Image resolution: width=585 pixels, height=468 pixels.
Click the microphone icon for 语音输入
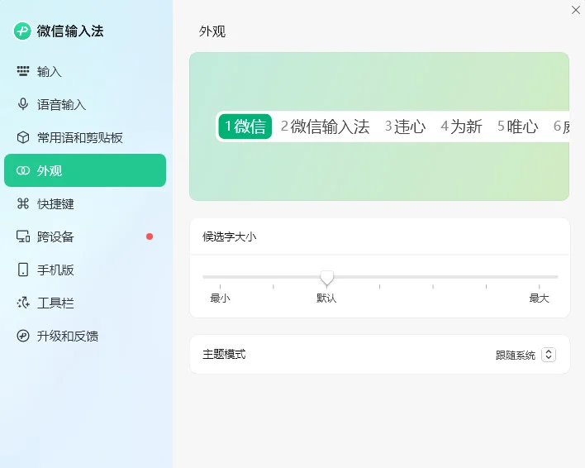pyautogui.click(x=23, y=104)
